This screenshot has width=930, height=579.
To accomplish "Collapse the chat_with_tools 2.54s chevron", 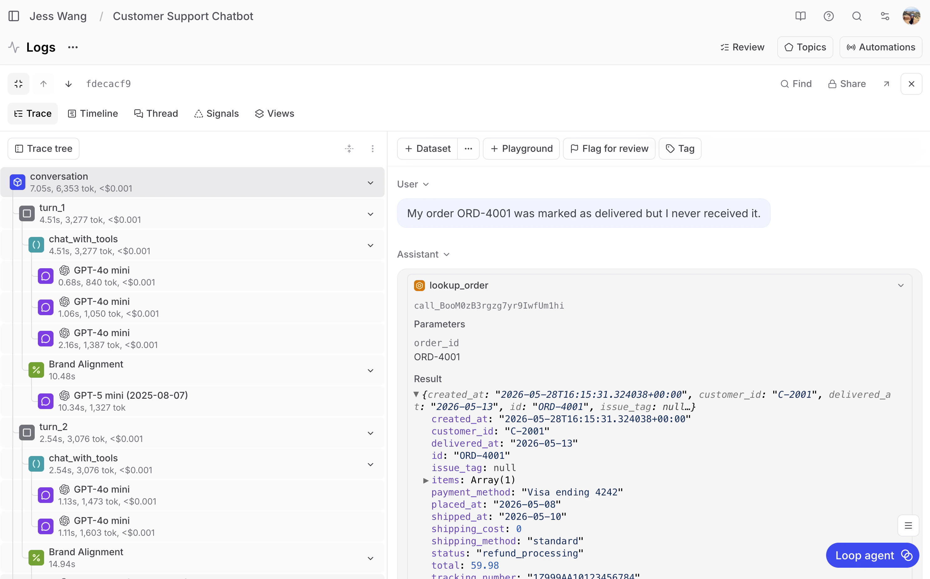I will pyautogui.click(x=370, y=464).
